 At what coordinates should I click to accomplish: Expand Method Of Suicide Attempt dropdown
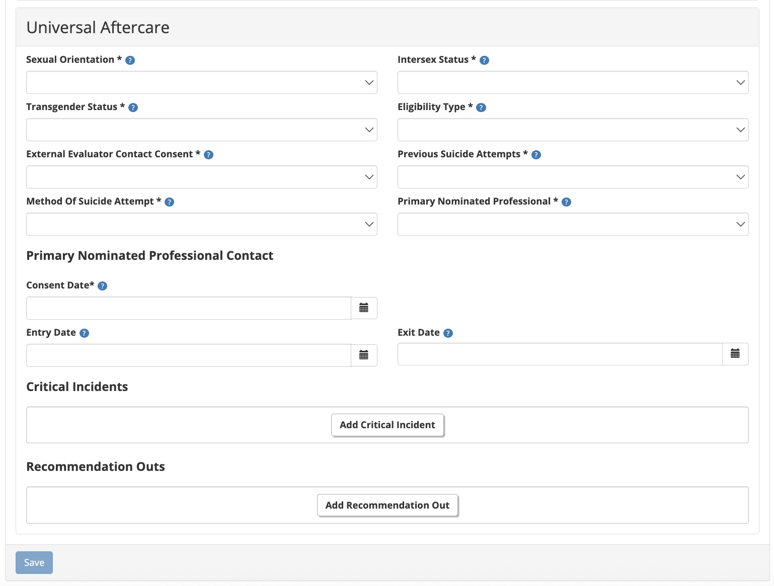click(x=201, y=224)
